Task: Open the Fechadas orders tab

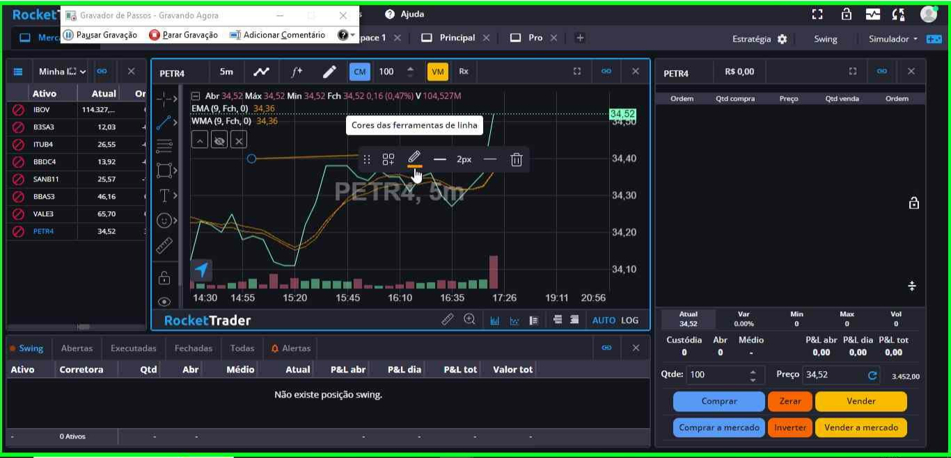Action: 194,348
